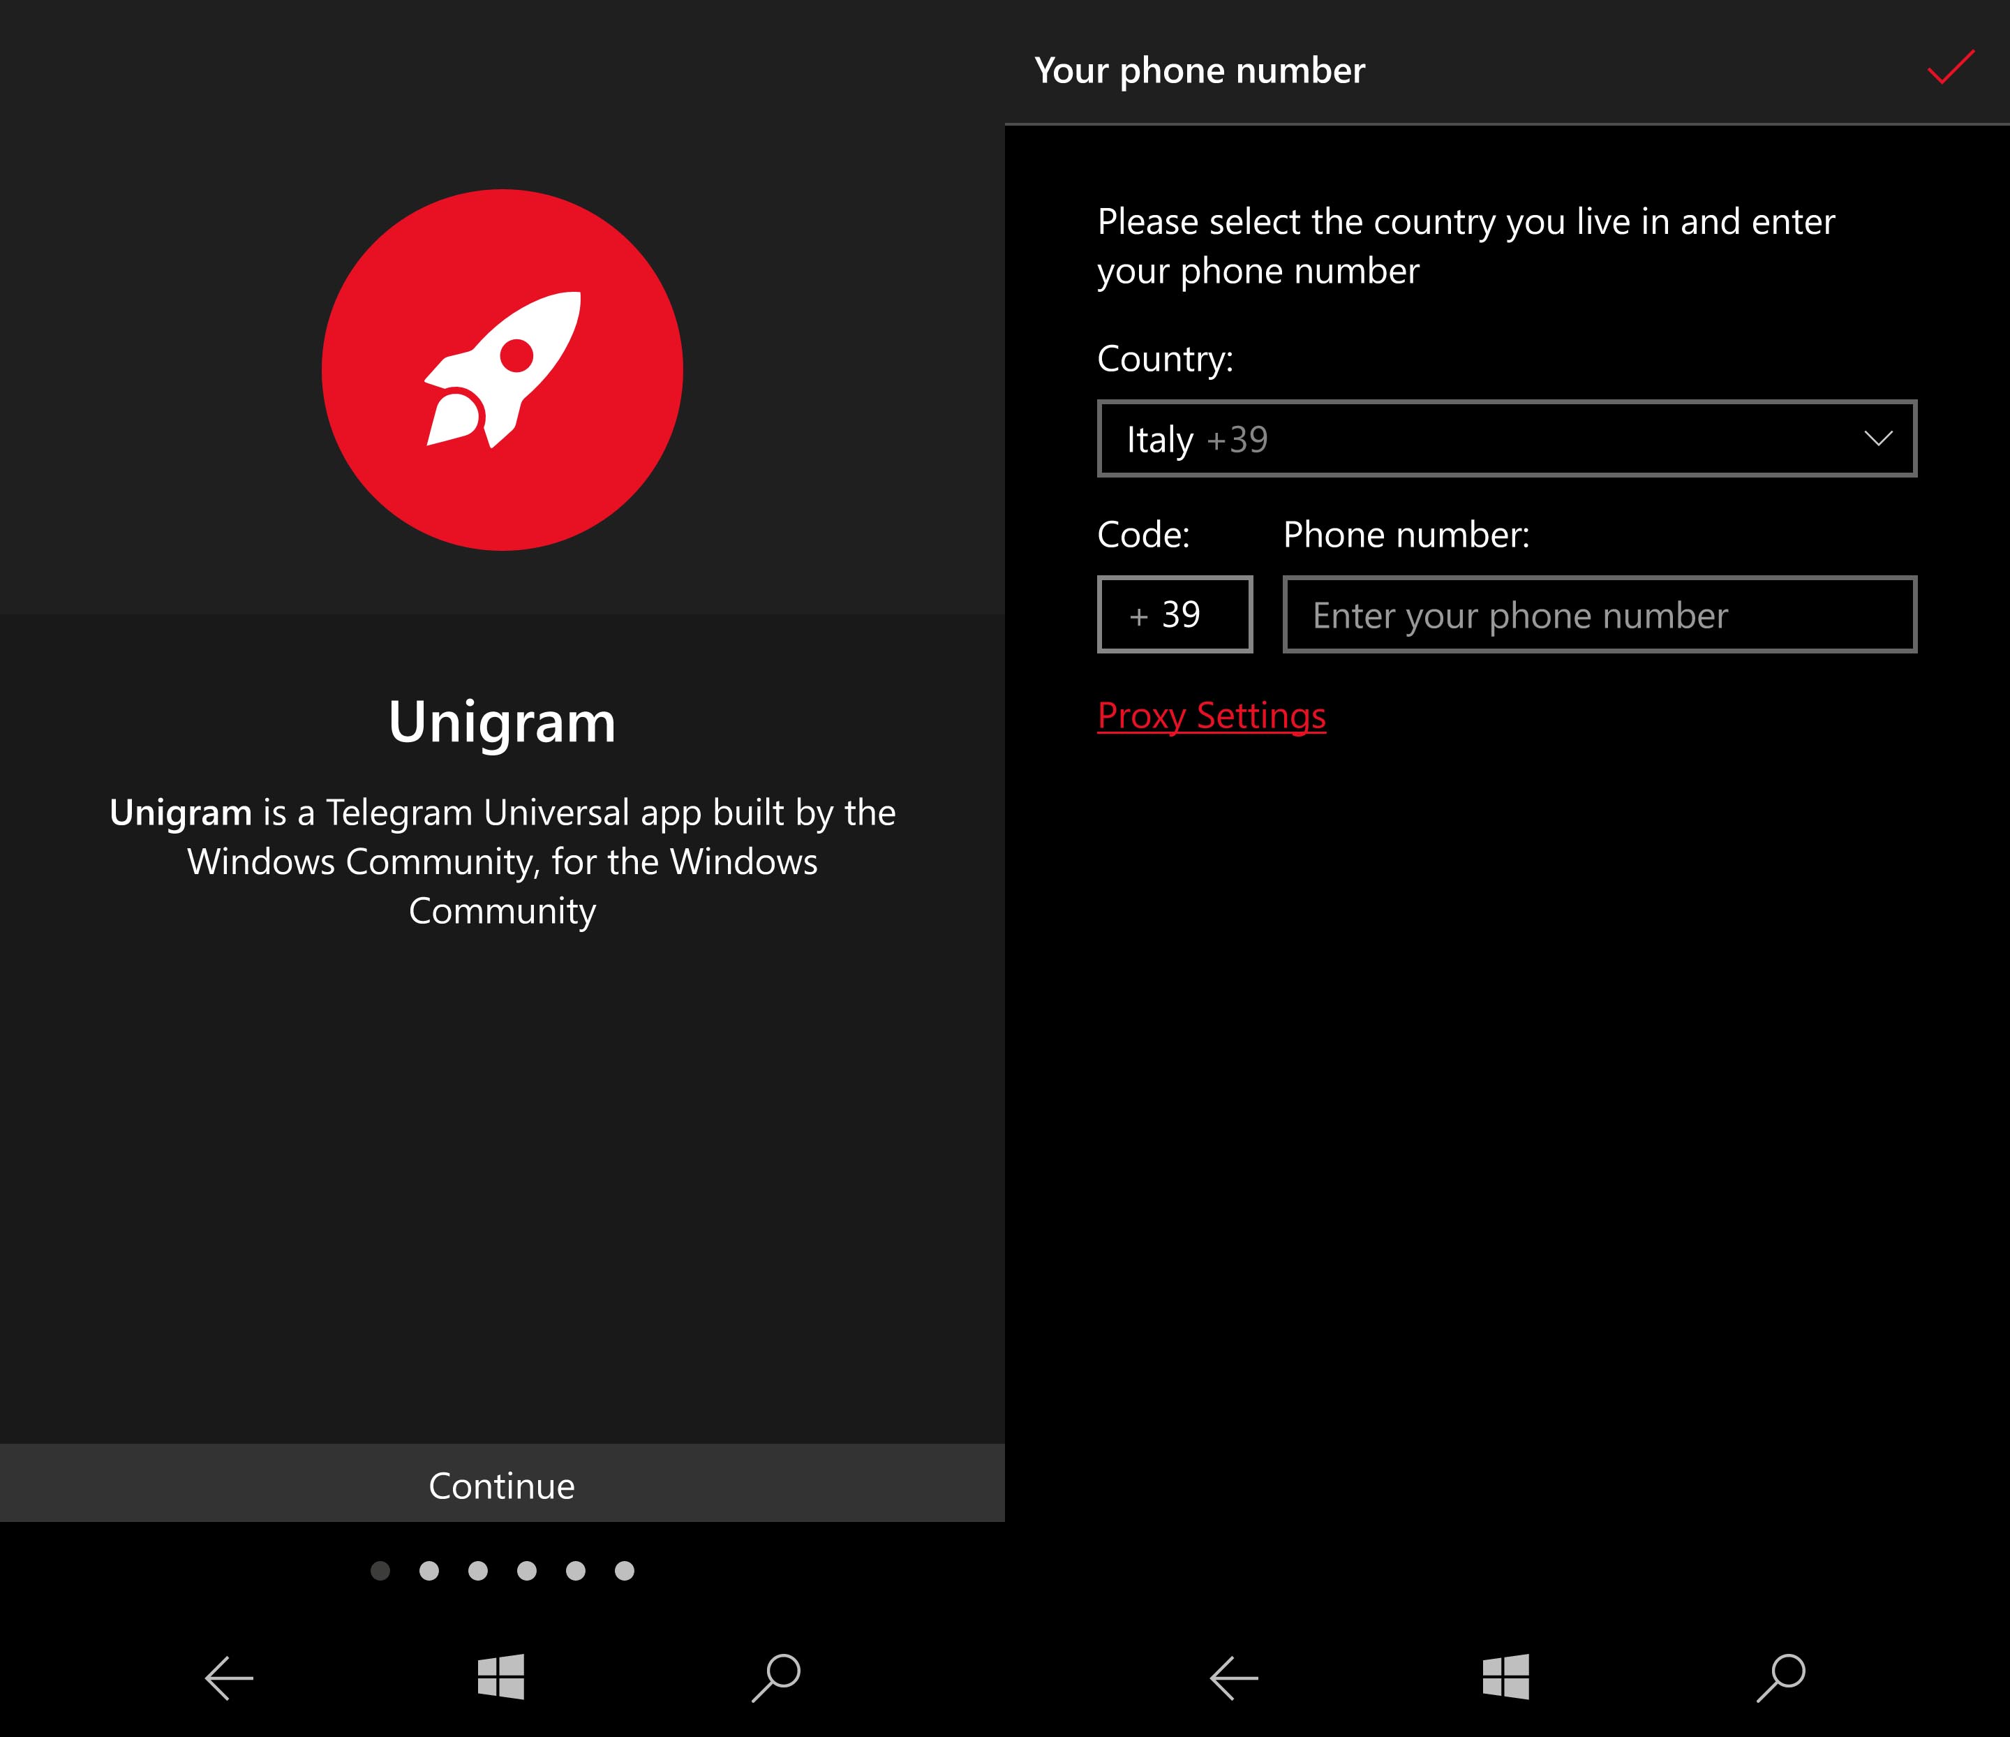
Task: Open search from the left screen navigation bar
Action: tap(776, 1678)
